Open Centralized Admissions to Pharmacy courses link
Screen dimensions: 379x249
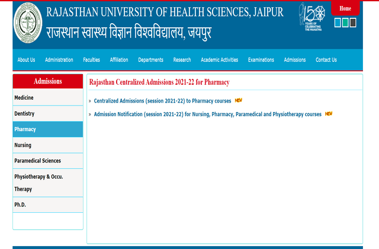point(162,101)
